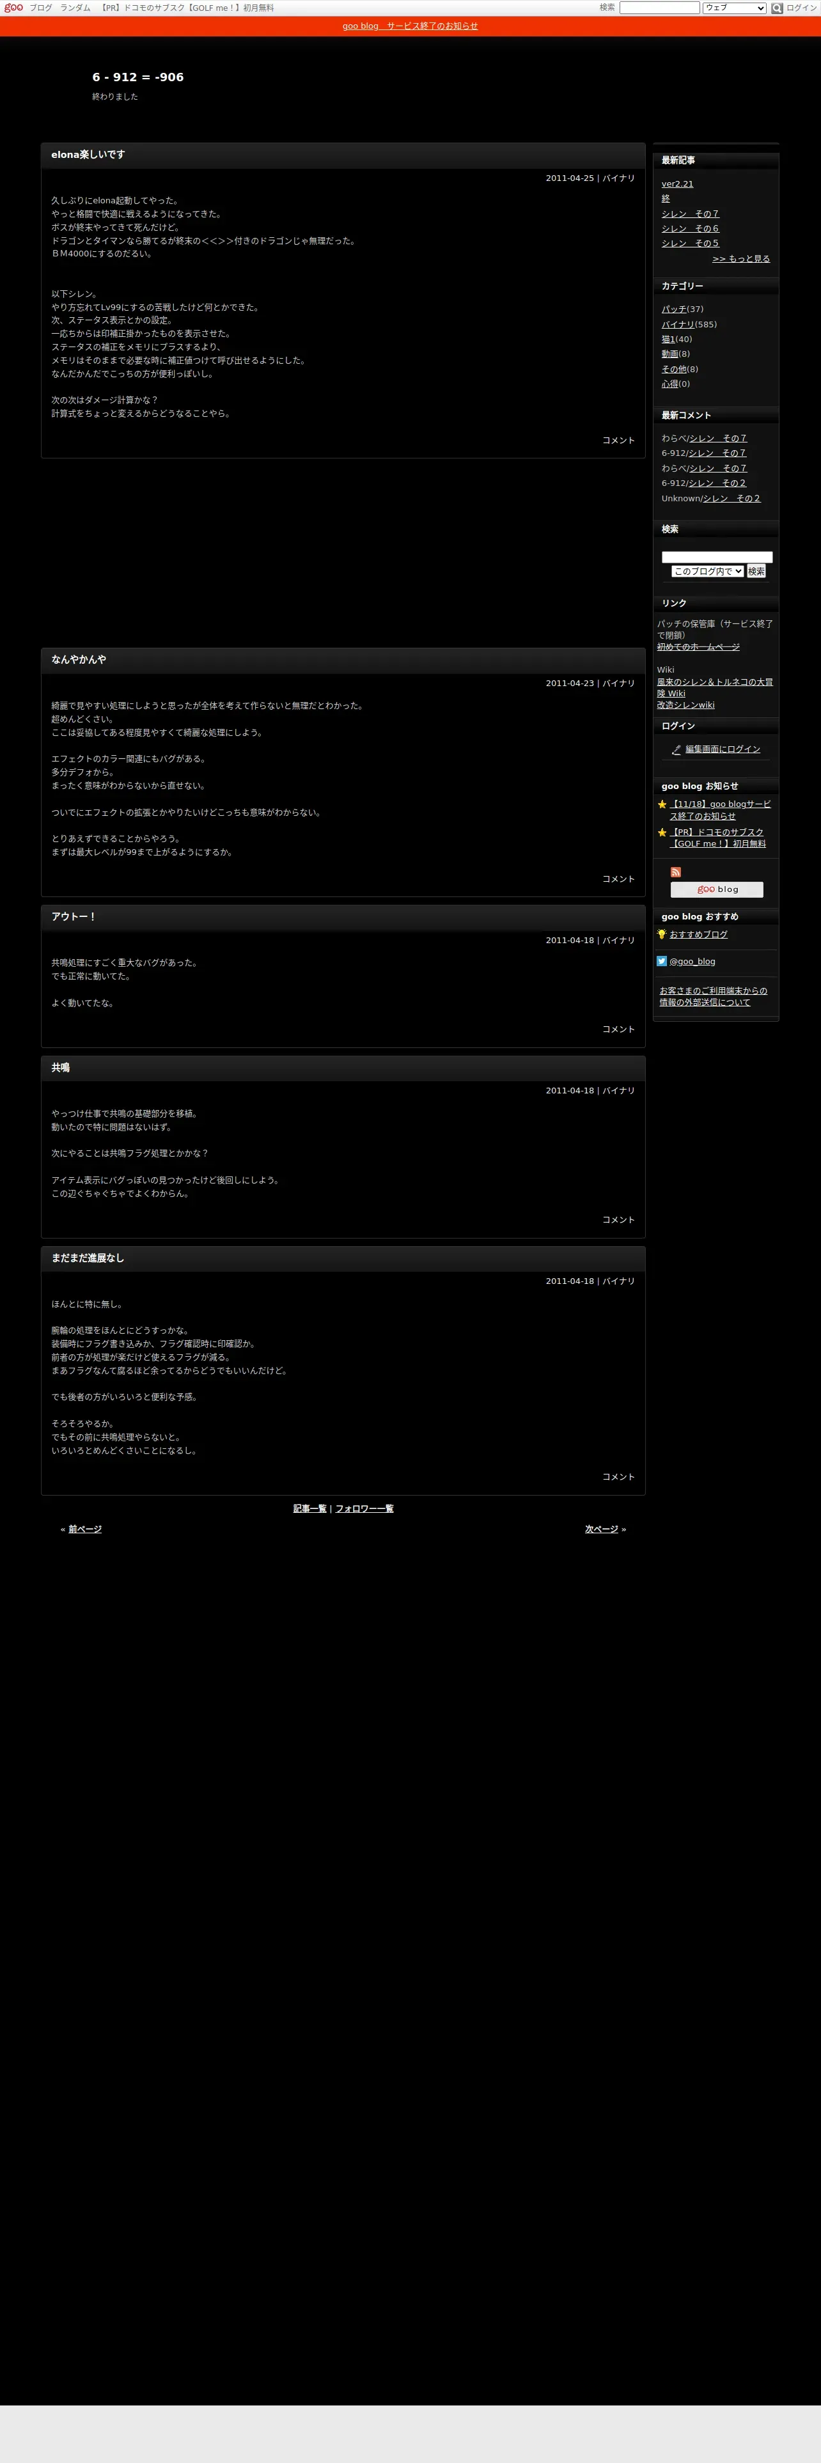
Task: Click the RSS feed icon in sidebar
Action: 676,872
